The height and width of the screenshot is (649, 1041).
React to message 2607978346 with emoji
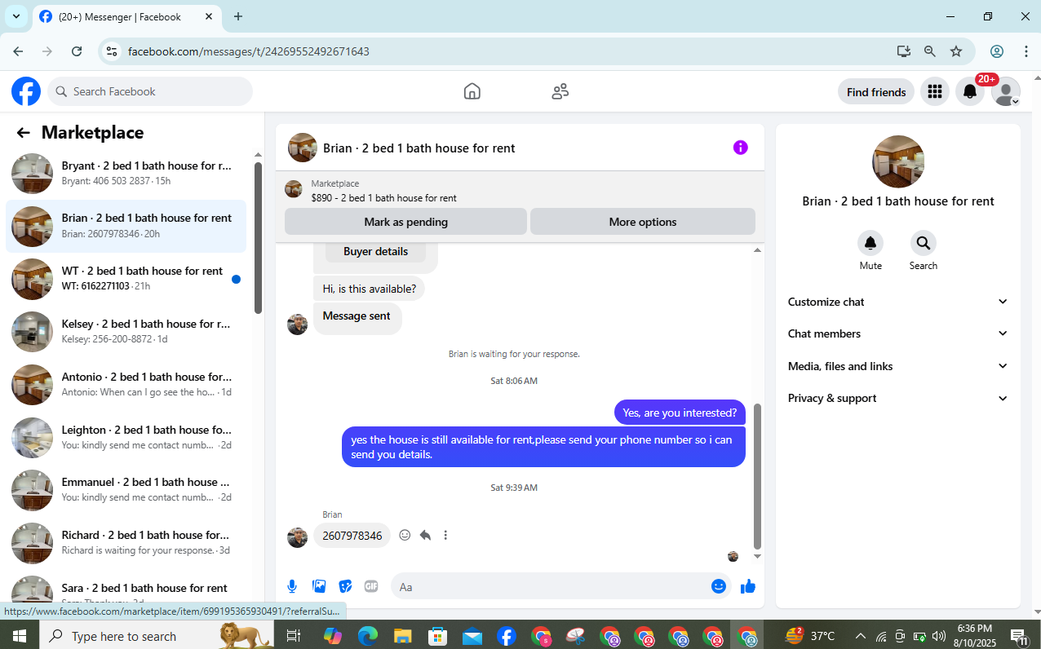[x=405, y=535]
